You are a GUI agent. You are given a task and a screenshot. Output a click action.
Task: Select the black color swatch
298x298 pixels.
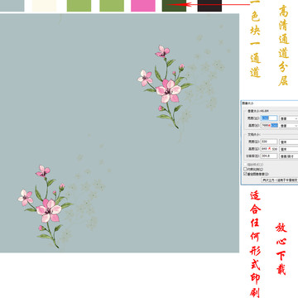coord(209,6)
